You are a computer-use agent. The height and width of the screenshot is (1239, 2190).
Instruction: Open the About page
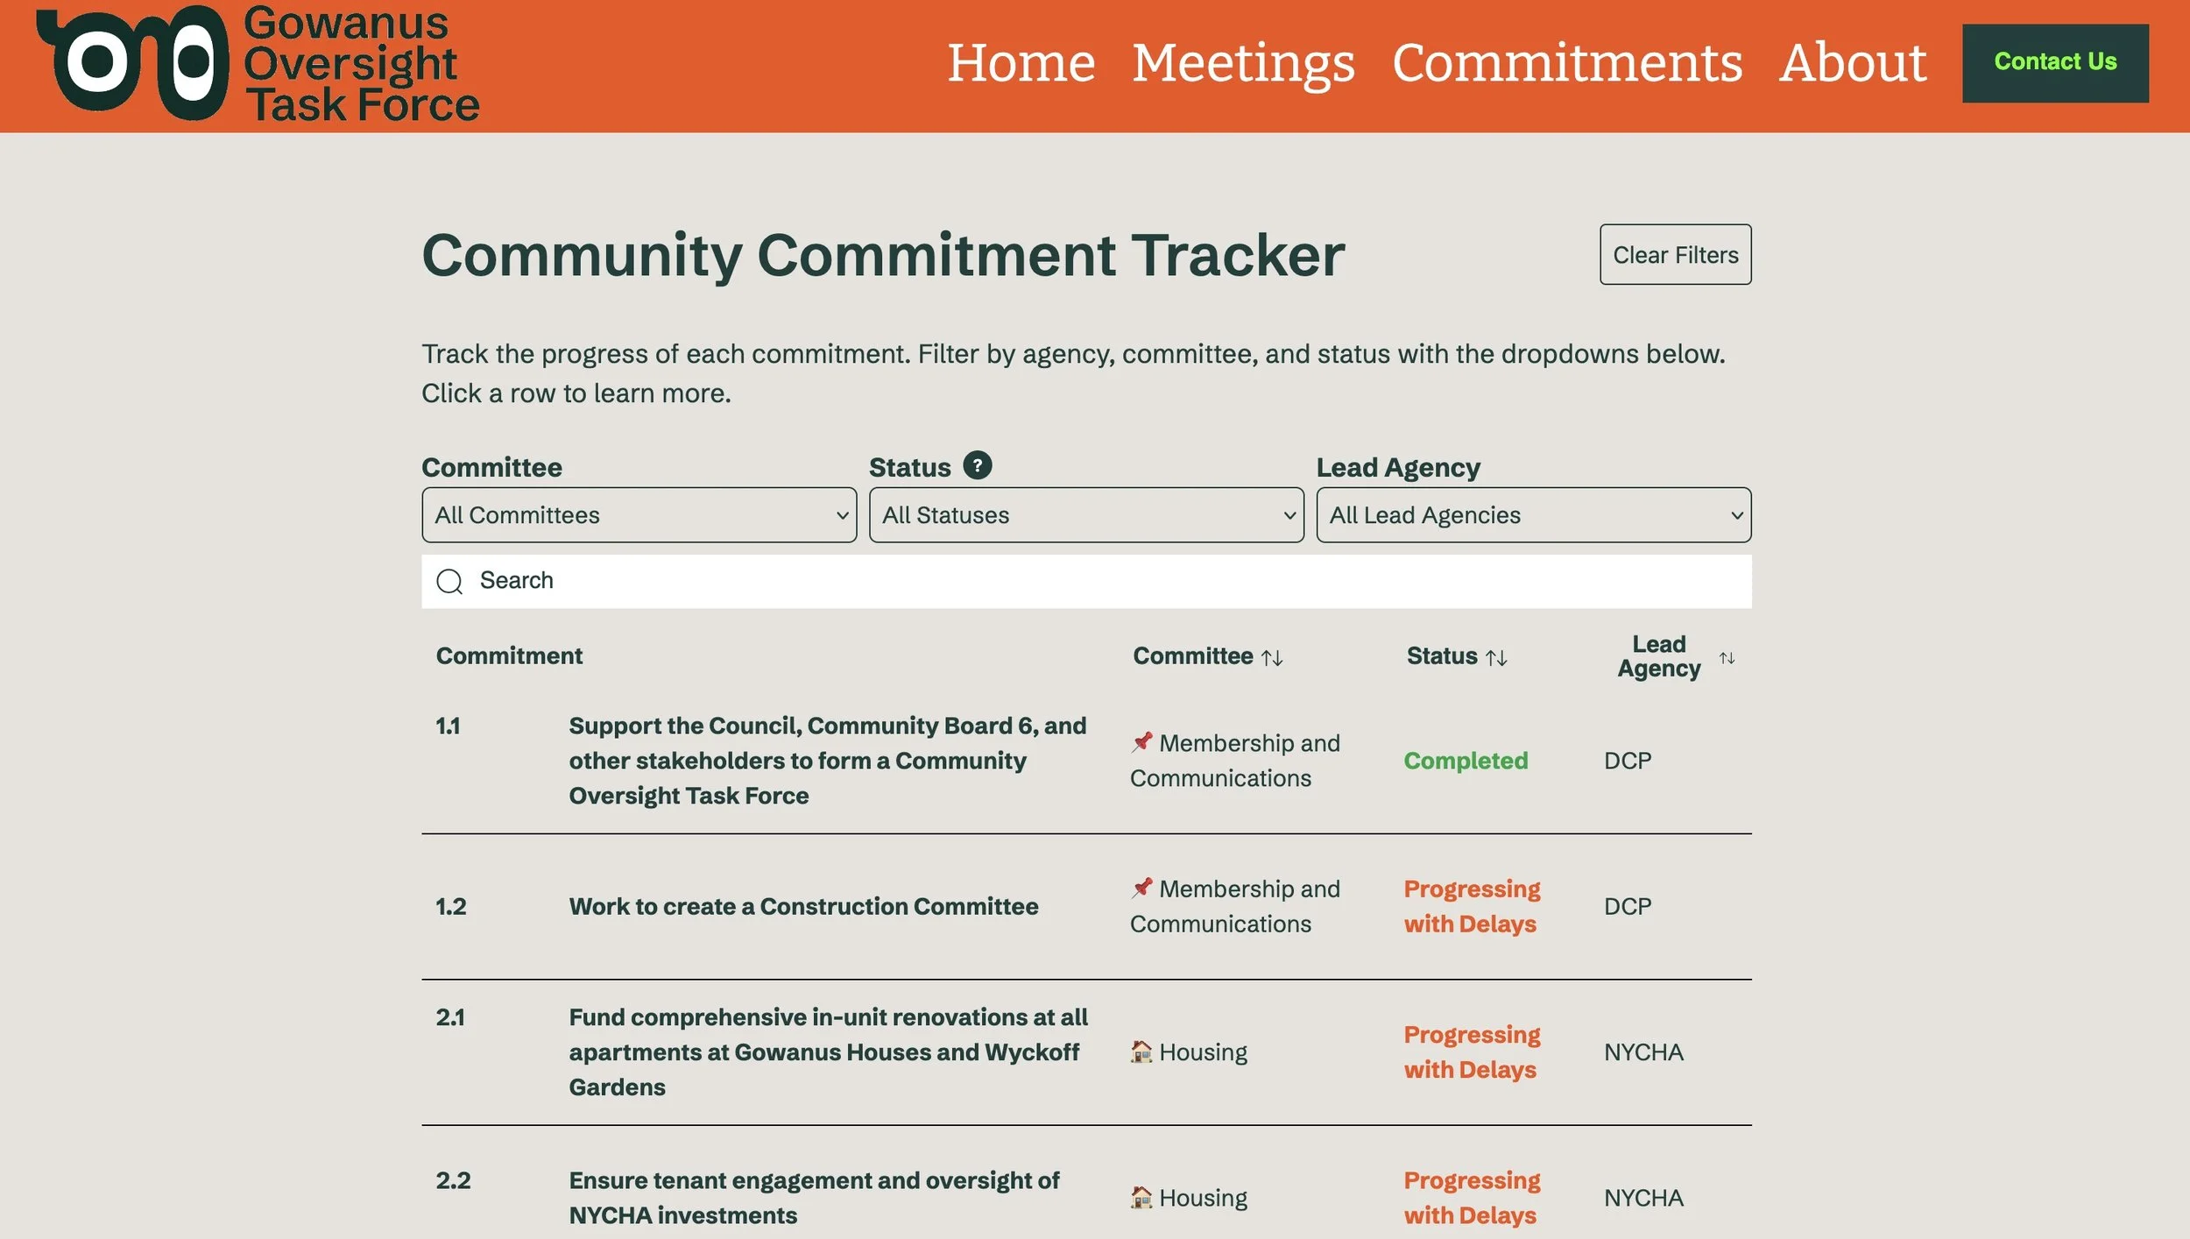pos(1852,63)
